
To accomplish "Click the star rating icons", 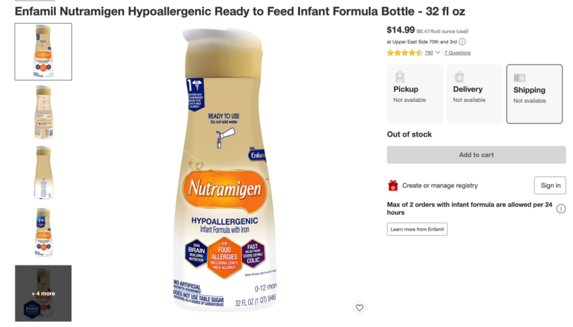I will coord(405,53).
